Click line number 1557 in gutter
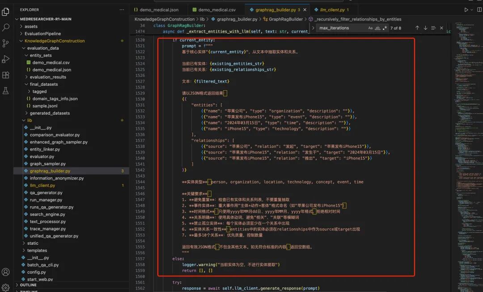Screen dimensions: 483x292 [140, 259]
